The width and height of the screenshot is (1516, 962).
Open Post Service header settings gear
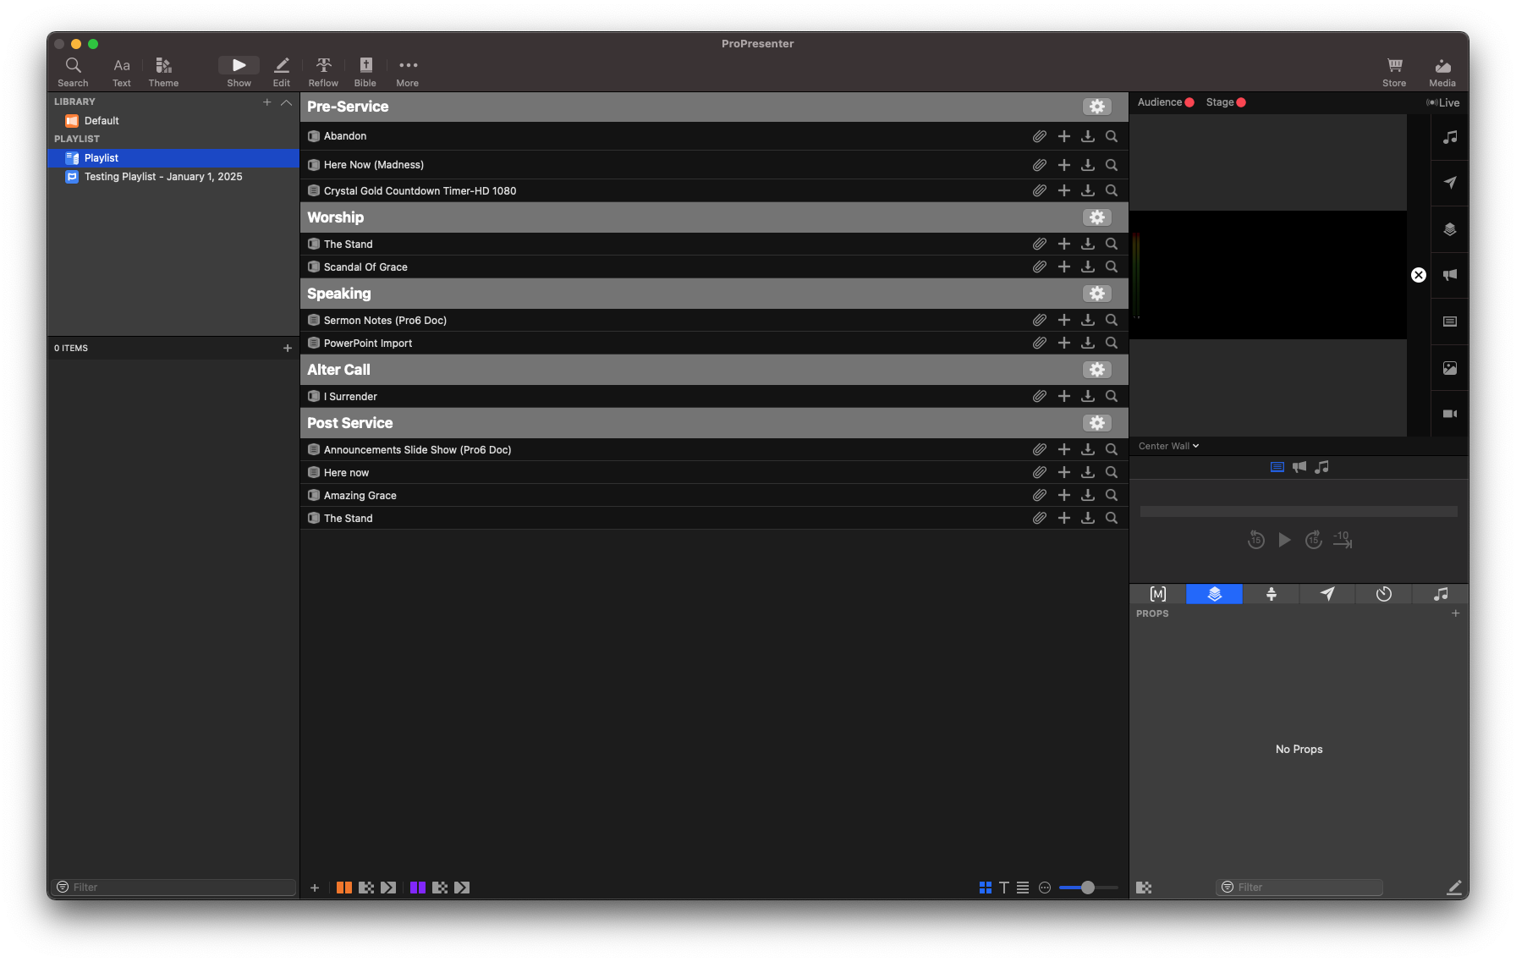(1097, 423)
